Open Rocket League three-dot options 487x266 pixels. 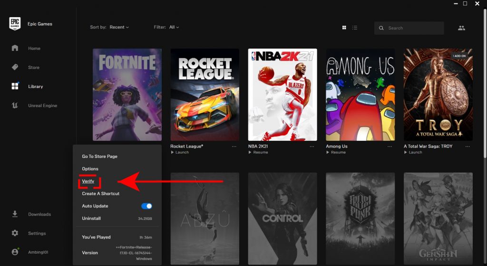[234, 147]
